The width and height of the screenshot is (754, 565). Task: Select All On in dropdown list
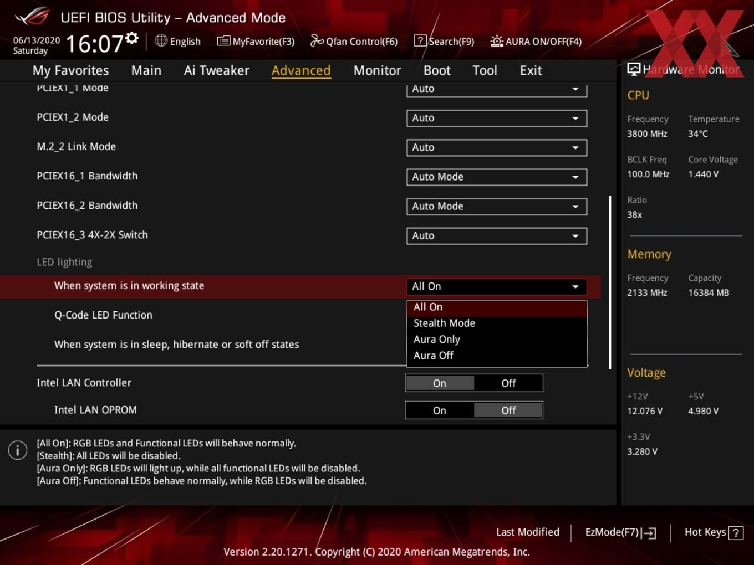click(x=497, y=307)
